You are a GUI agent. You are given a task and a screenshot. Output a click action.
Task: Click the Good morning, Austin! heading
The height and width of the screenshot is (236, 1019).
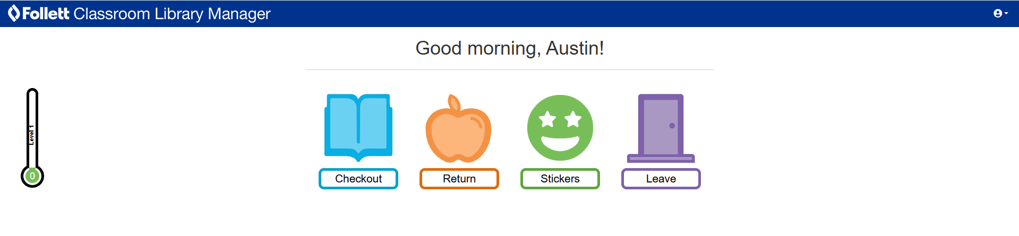(x=509, y=48)
